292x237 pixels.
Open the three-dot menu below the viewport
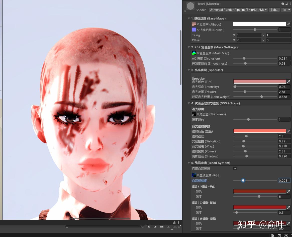tap(179, 222)
